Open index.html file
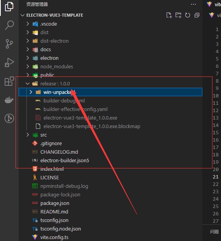Viewport: 221px width, 241px height. 52,169
